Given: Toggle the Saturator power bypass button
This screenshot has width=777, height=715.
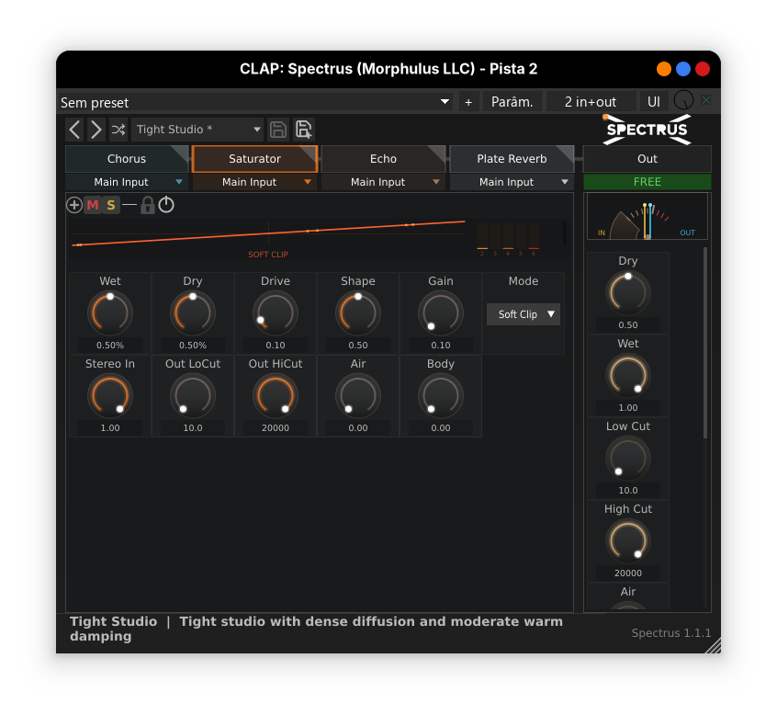Looking at the screenshot, I should tap(166, 205).
